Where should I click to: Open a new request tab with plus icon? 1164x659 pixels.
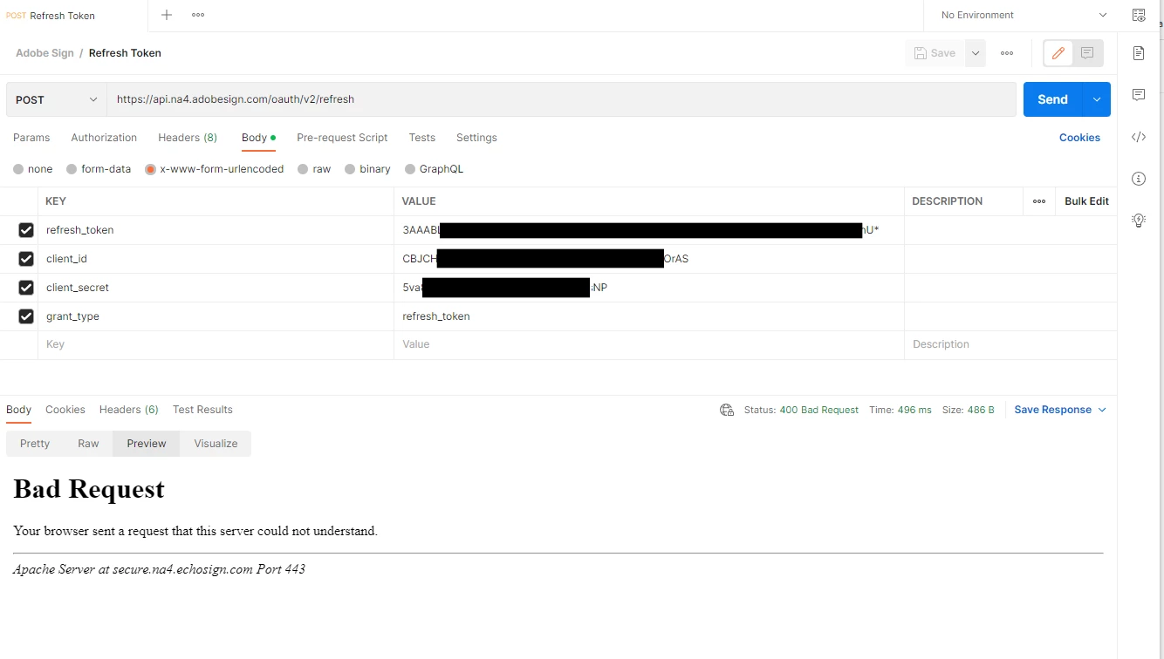click(167, 15)
